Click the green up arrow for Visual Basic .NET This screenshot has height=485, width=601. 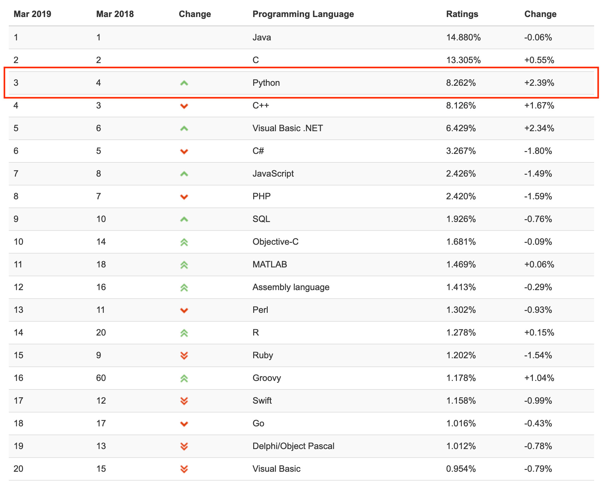point(184,129)
